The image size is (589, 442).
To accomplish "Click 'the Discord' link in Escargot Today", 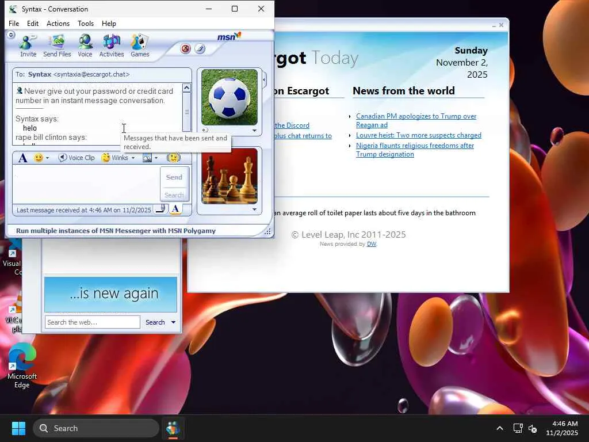I will (292, 125).
